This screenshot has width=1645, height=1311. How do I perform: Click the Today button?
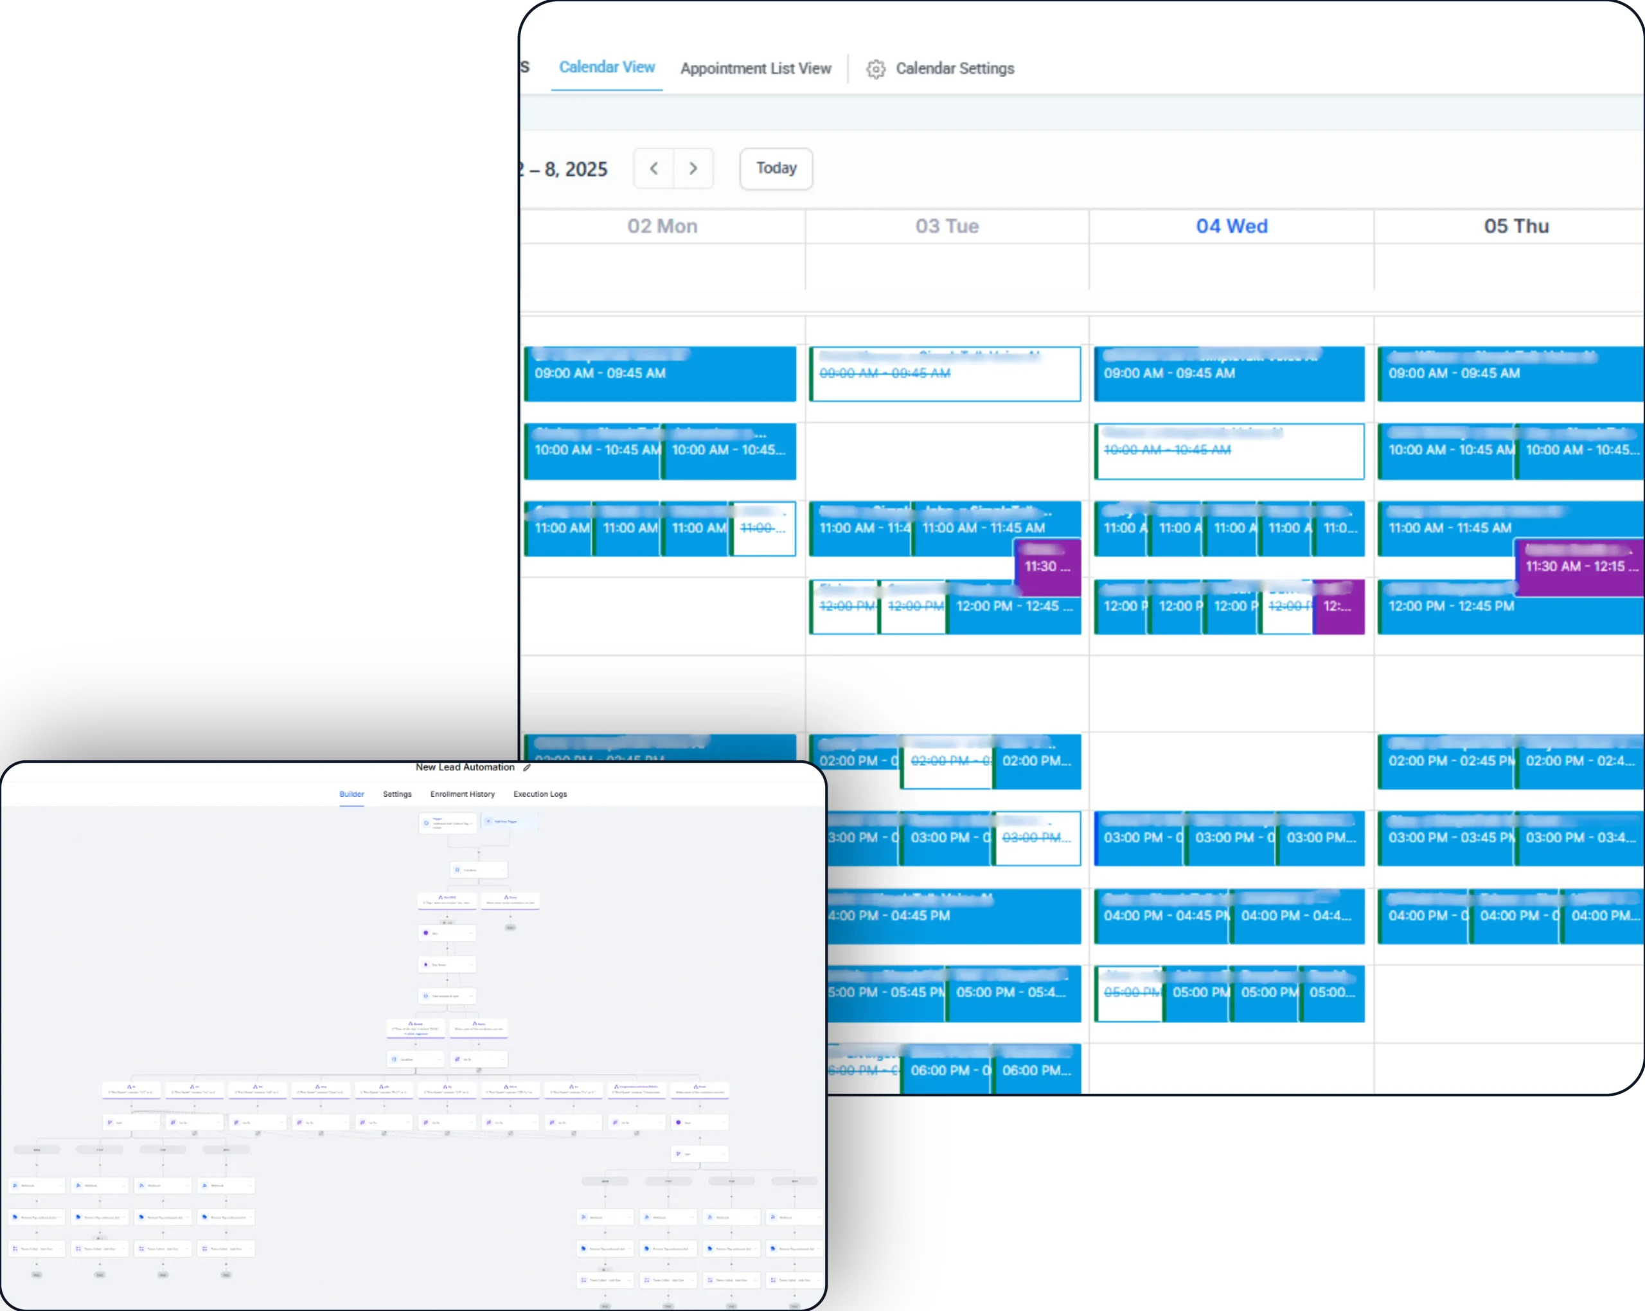pos(776,168)
